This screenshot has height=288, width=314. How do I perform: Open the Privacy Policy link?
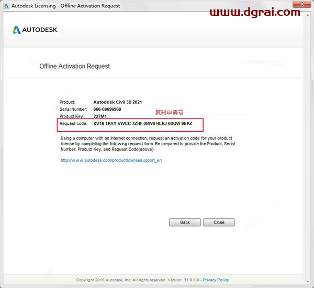pos(216,280)
